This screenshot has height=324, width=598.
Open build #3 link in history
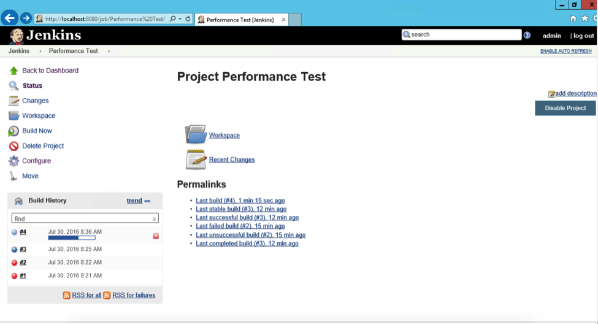(23, 249)
